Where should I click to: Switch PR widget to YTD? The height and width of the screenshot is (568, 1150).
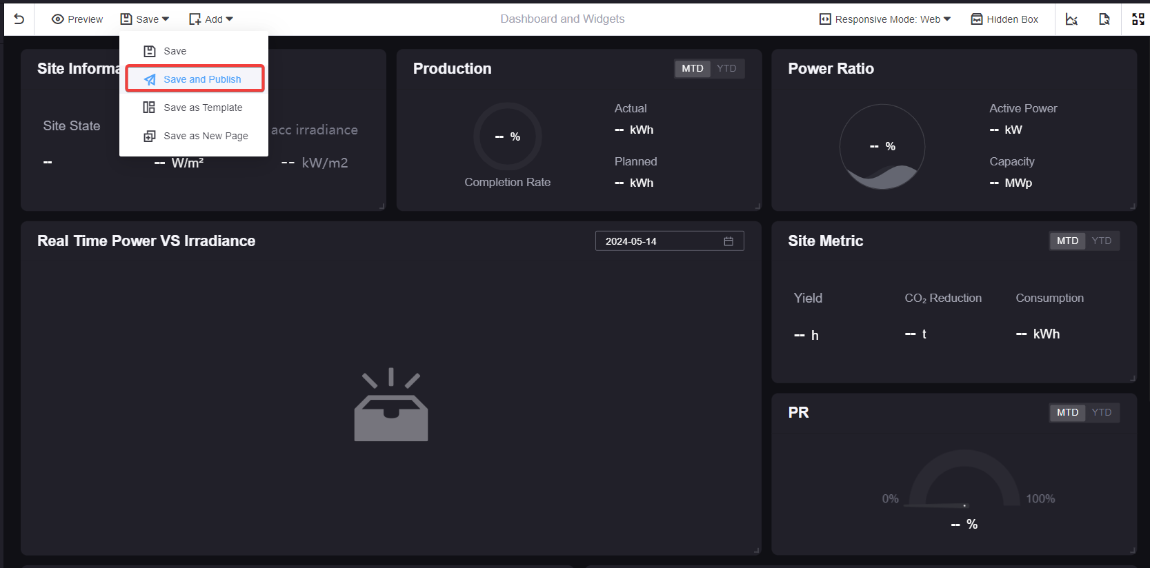[x=1101, y=412]
